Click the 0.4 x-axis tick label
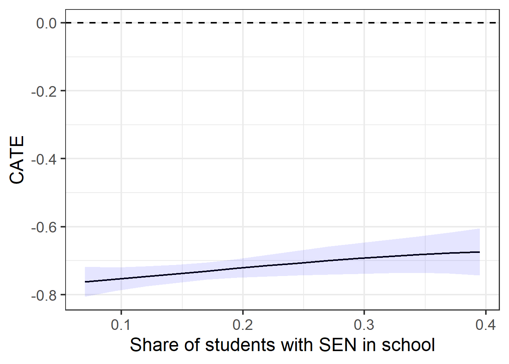The image size is (509, 364). pyautogui.click(x=485, y=325)
